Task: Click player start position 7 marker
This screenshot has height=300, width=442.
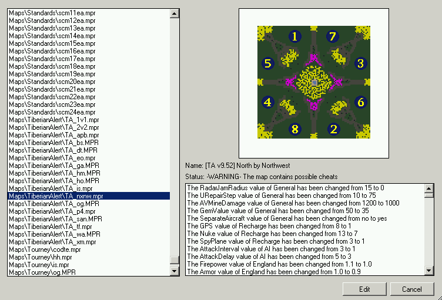Action: (x=333, y=37)
